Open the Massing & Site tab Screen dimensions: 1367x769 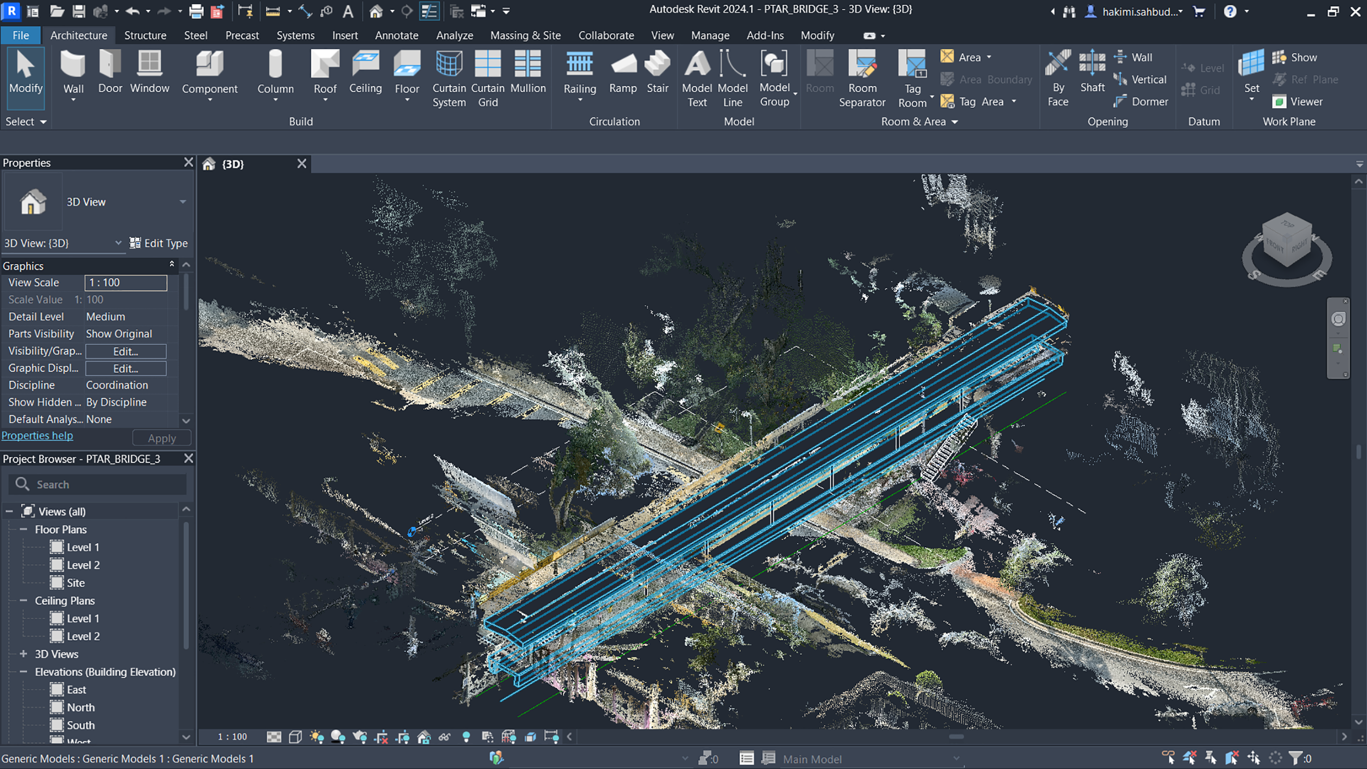point(525,35)
